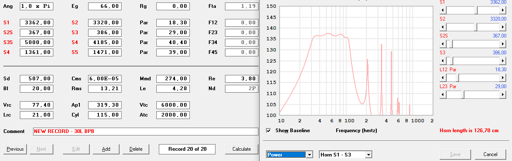Click the Ang input field
512x161 pixels.
[36, 7]
